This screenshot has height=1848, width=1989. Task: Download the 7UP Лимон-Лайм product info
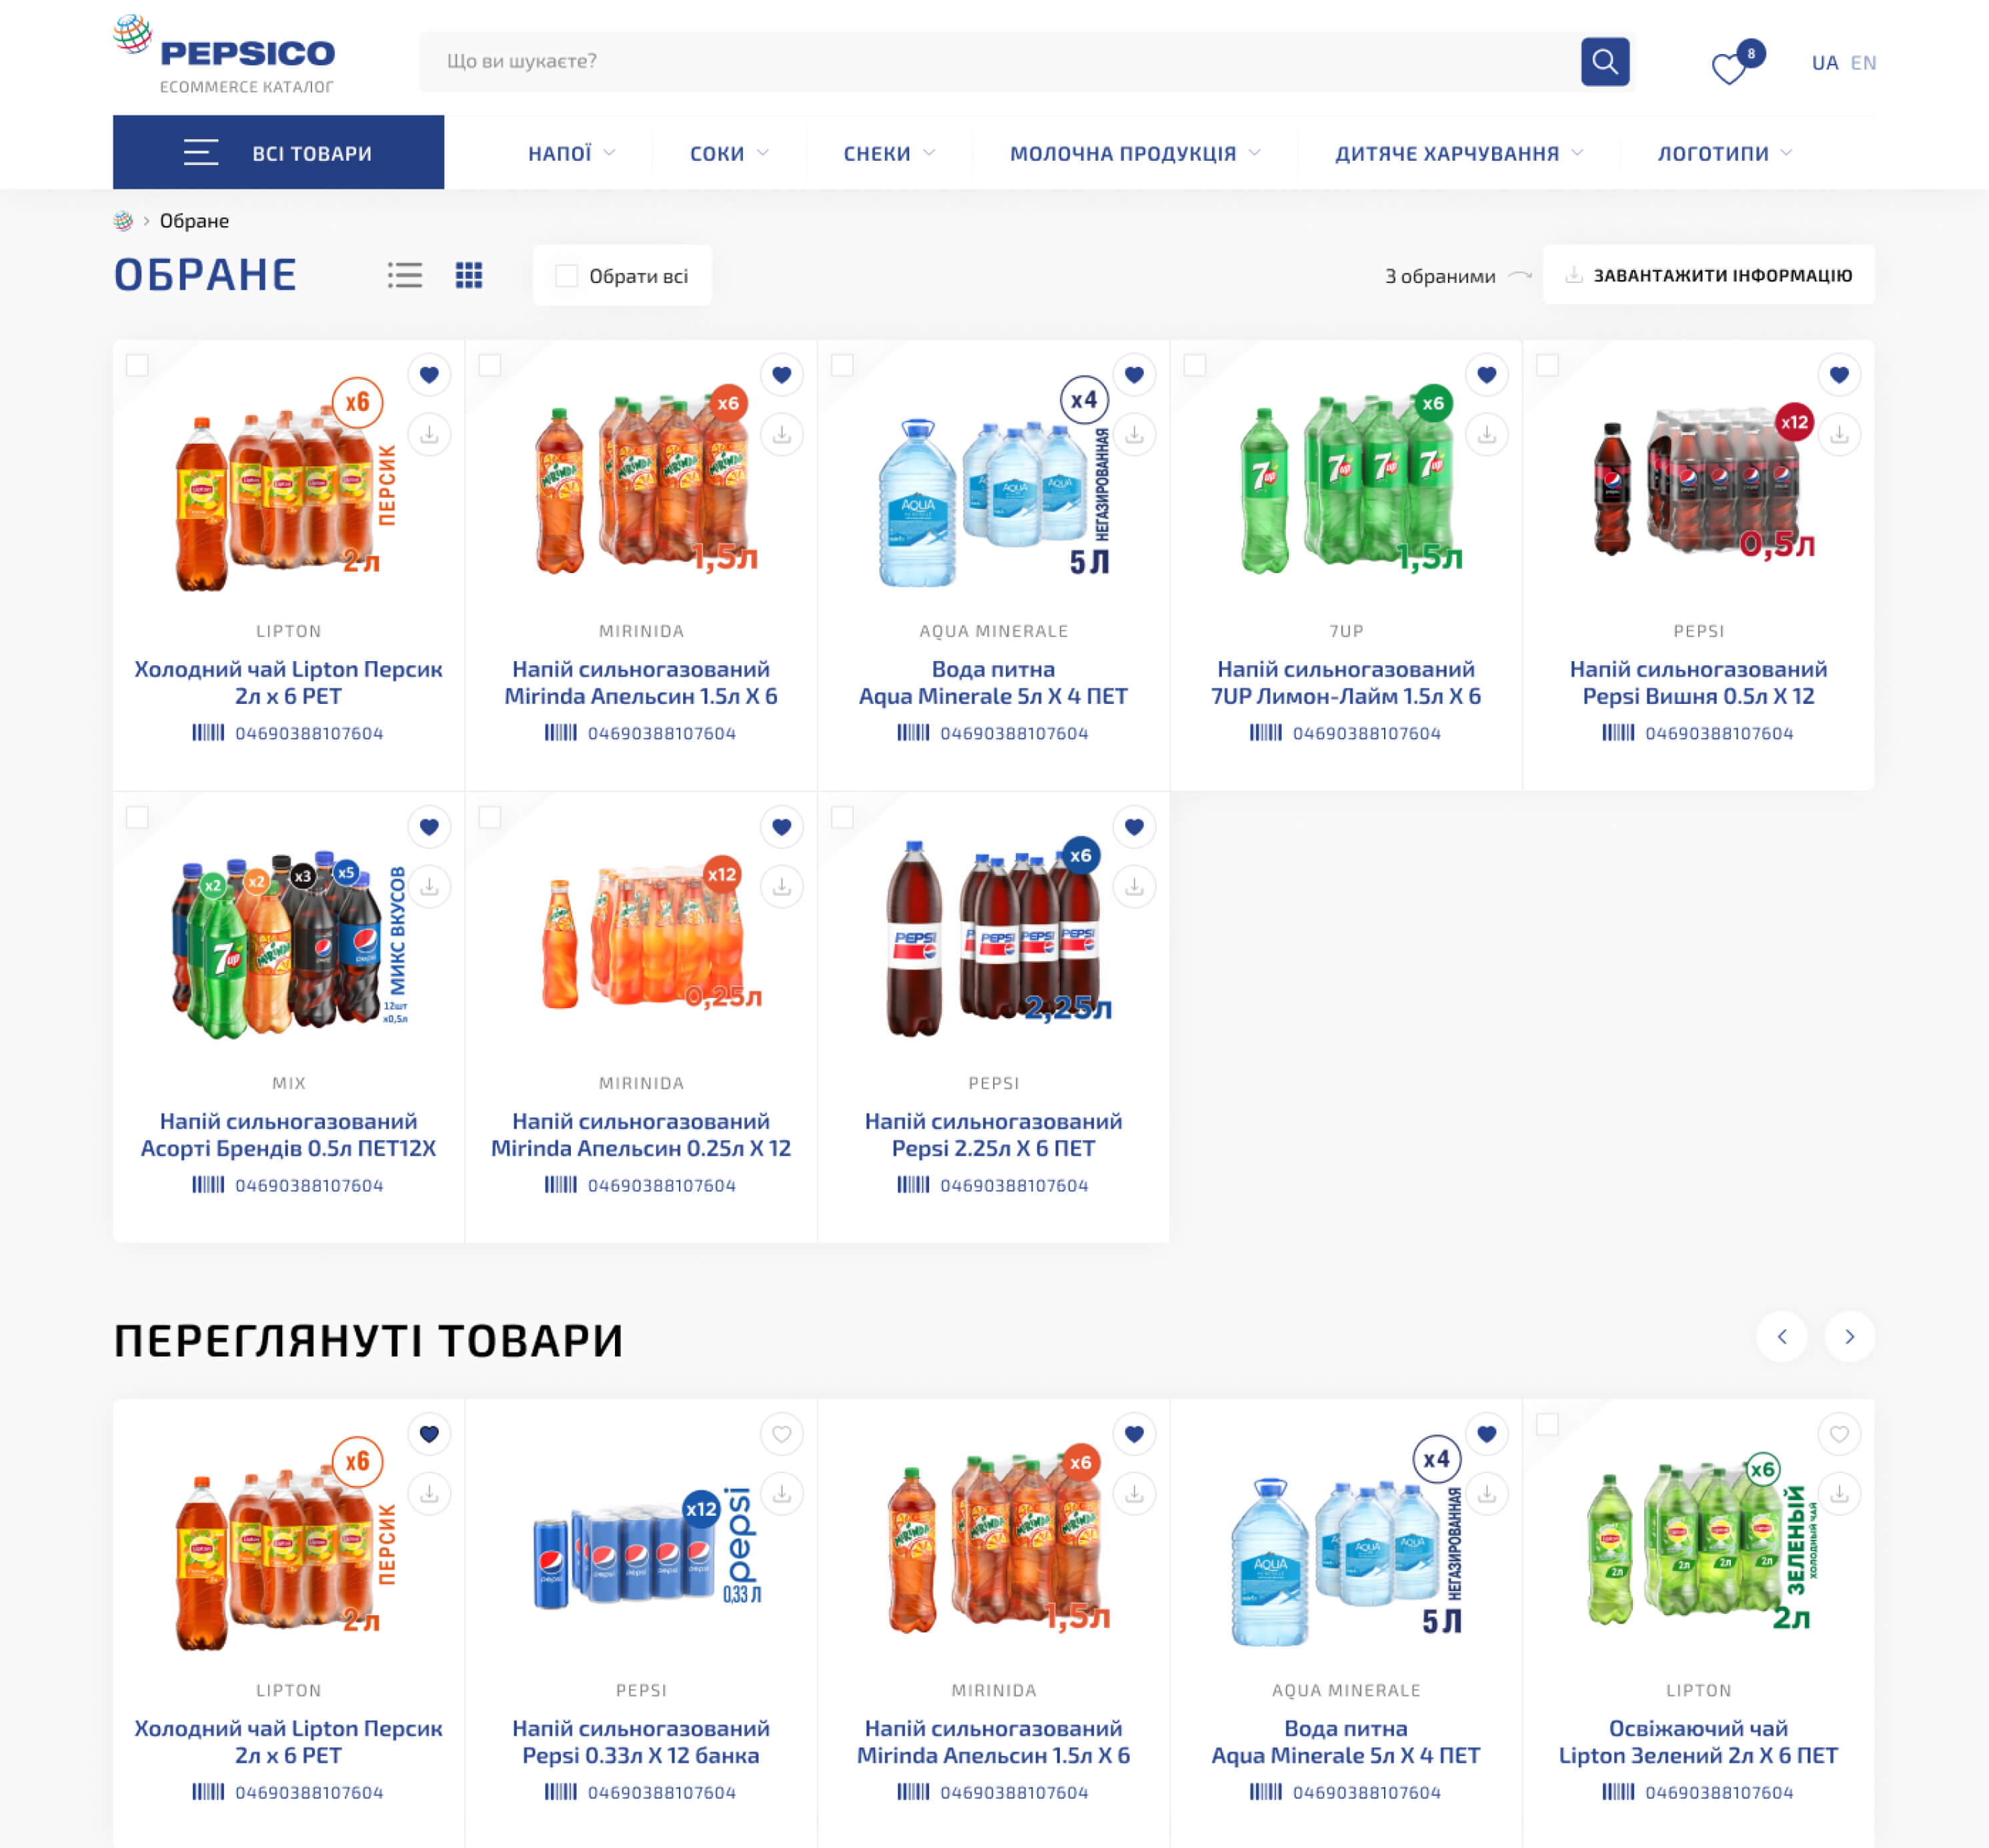(x=1486, y=435)
